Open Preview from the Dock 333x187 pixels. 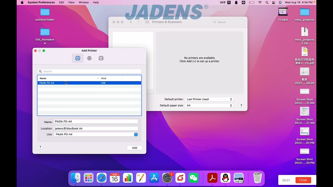[x=239, y=178]
